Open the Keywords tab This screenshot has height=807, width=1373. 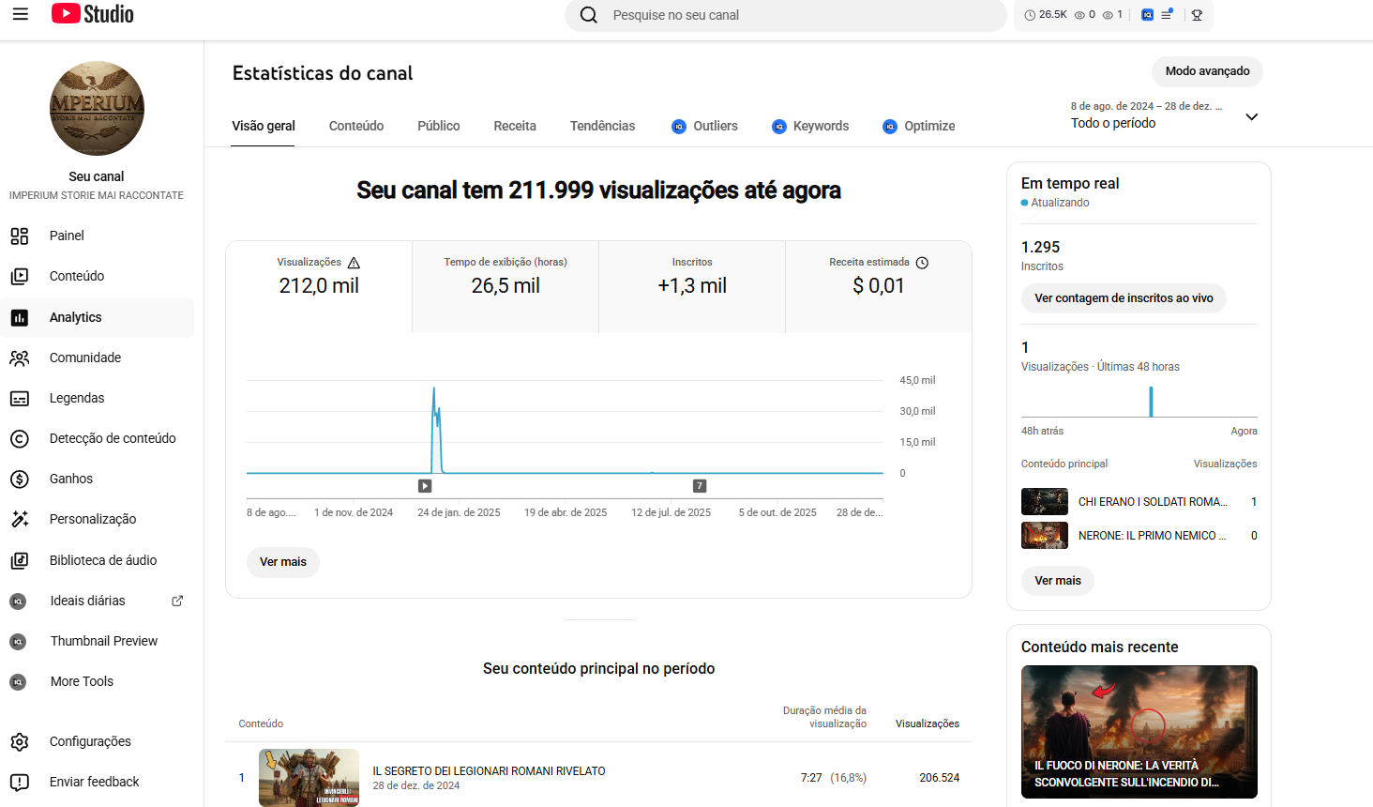pyautogui.click(x=810, y=126)
